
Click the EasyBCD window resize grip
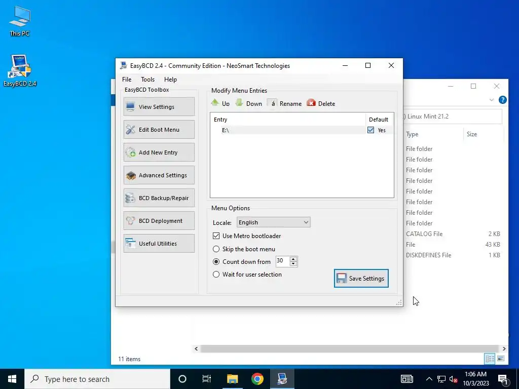coord(399,302)
